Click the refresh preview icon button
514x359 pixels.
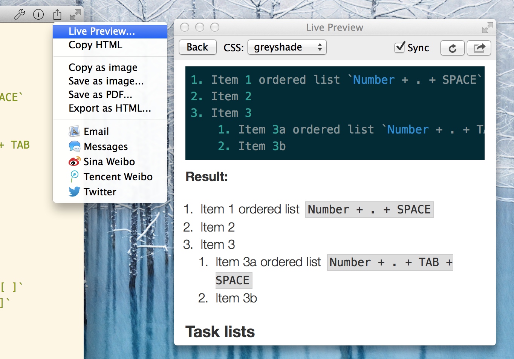pos(452,48)
